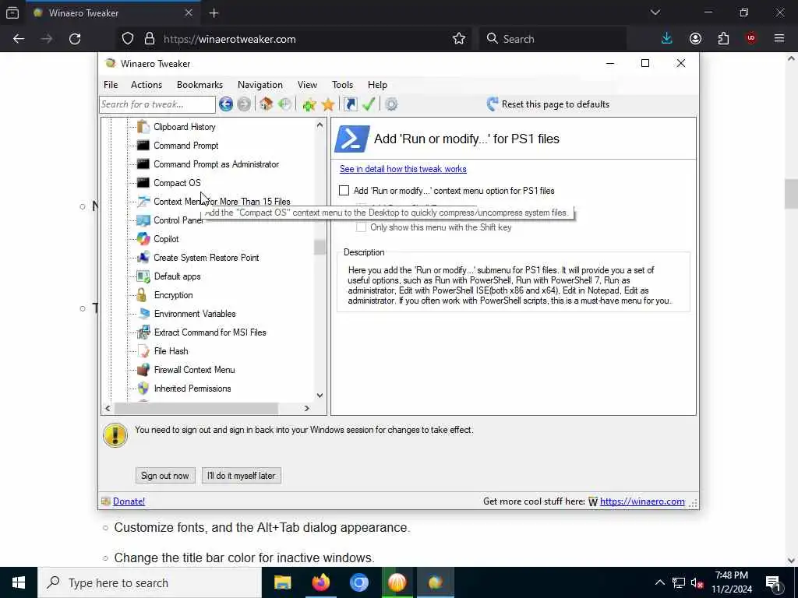Image resolution: width=798 pixels, height=598 pixels.
Task: Click the shortcut arrow icon in the Winaero toolbar
Action: pyautogui.click(x=350, y=104)
